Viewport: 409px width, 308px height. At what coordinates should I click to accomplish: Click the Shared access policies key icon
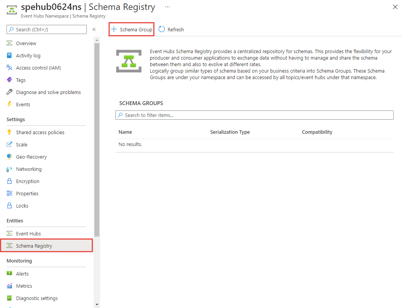(10, 132)
